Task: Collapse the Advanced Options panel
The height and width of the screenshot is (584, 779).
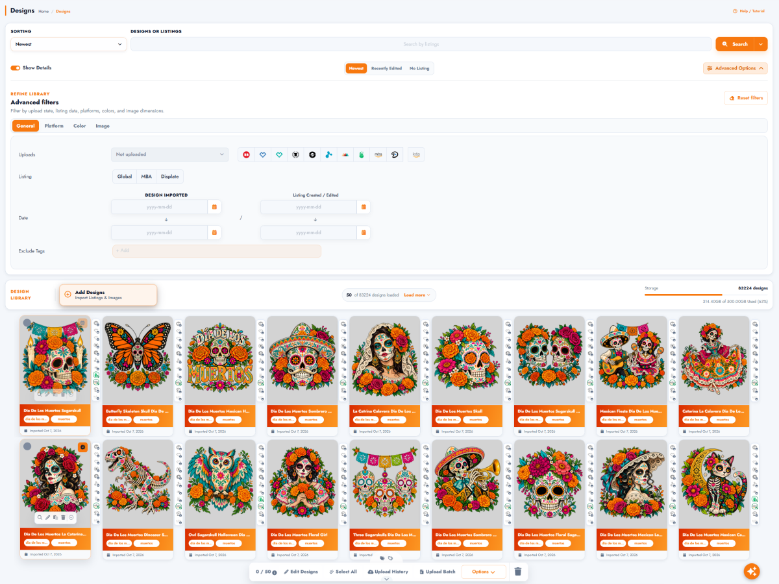Action: coord(736,68)
